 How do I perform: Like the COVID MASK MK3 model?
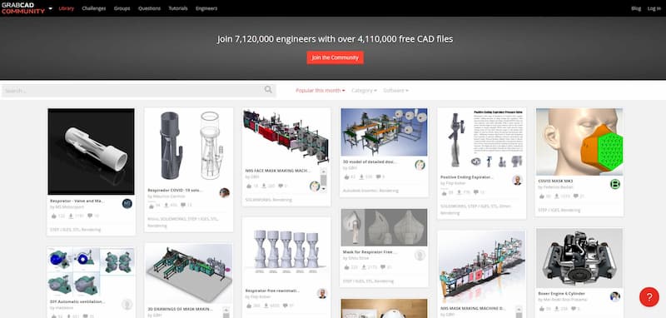542,196
